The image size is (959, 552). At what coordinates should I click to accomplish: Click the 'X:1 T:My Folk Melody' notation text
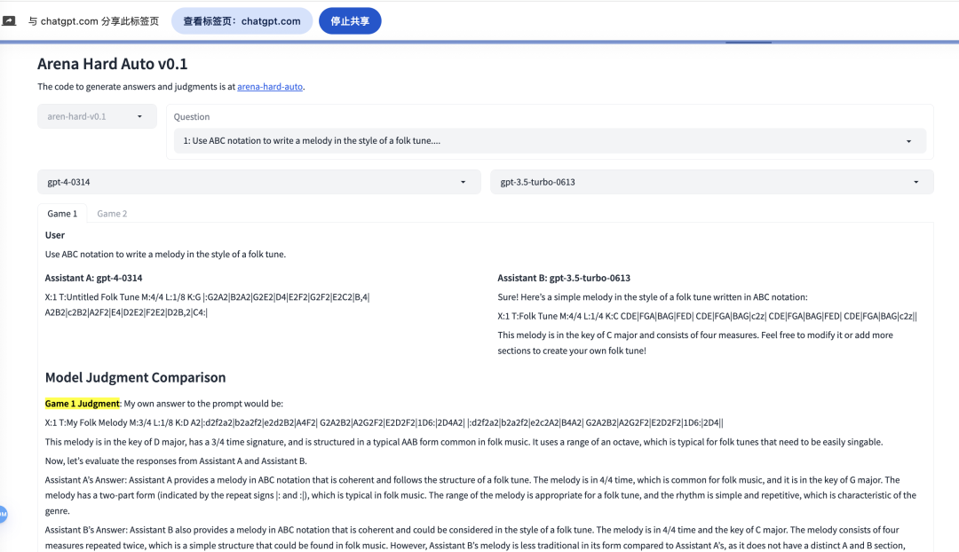[x=384, y=422]
